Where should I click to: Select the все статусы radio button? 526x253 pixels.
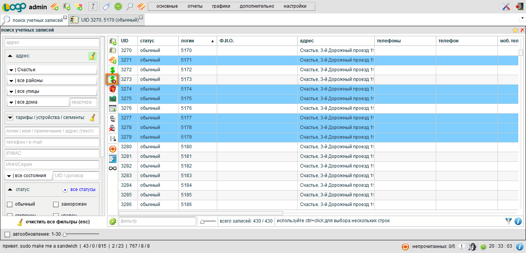click(65, 189)
